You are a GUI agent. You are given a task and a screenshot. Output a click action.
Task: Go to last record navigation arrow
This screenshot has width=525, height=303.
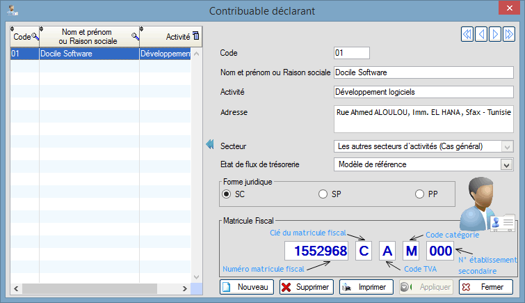[x=509, y=34]
